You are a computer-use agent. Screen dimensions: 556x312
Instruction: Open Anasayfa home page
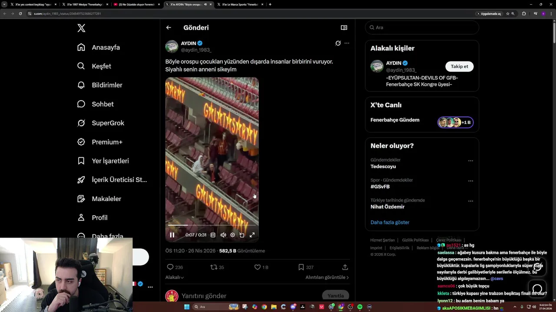(x=99, y=47)
